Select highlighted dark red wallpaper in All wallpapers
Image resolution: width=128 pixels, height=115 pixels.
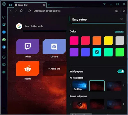(x=97, y=86)
